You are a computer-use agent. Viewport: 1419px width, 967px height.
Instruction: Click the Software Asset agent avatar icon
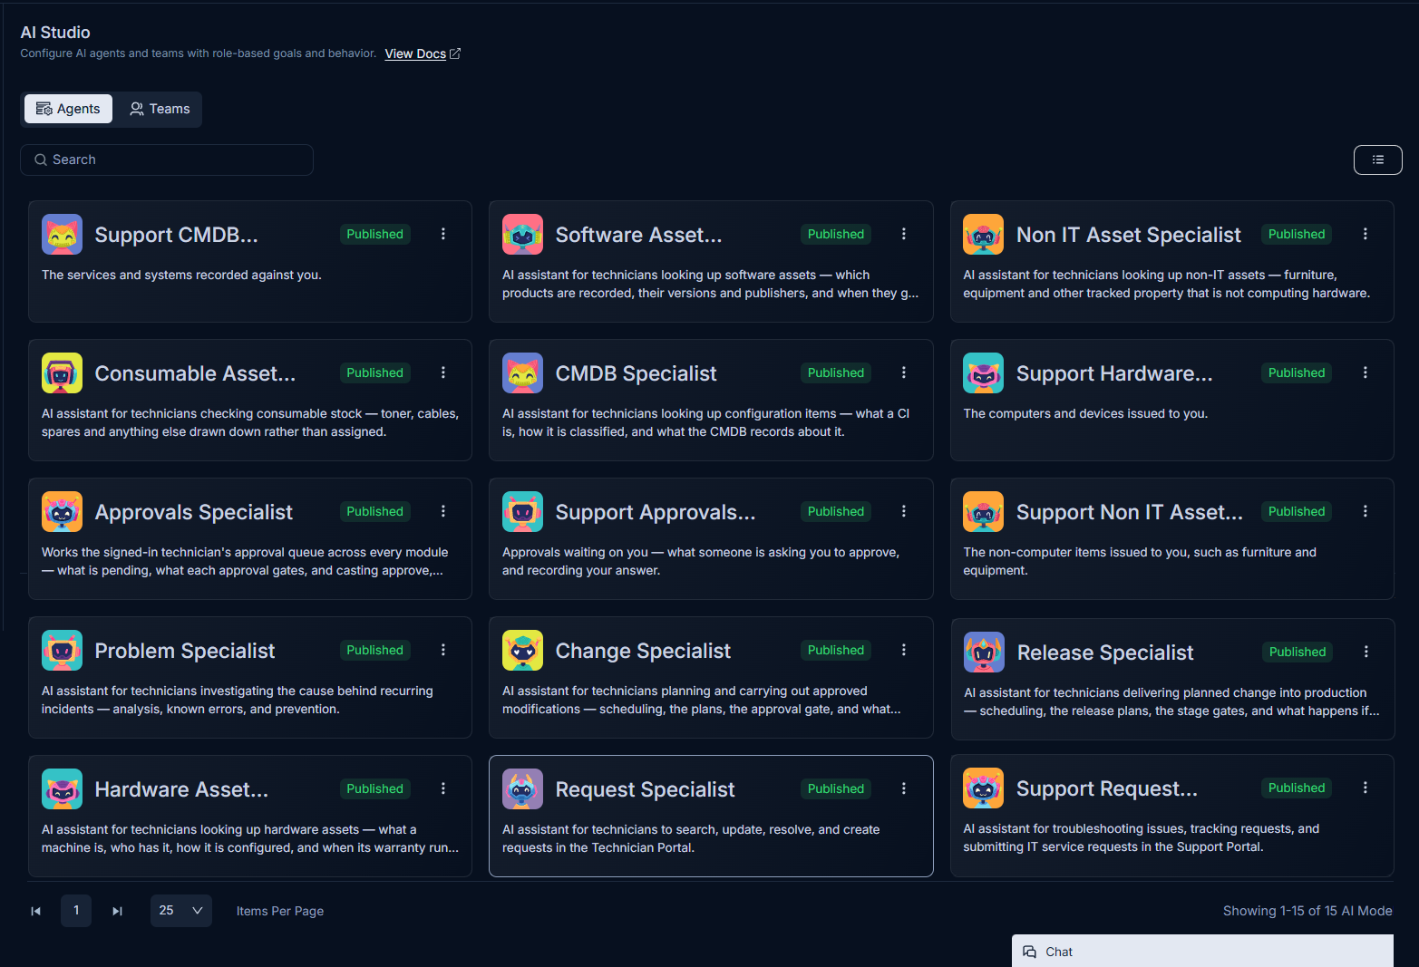tap(522, 235)
